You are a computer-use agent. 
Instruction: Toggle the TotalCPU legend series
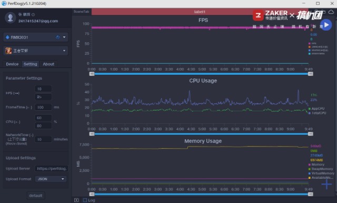[317, 113]
